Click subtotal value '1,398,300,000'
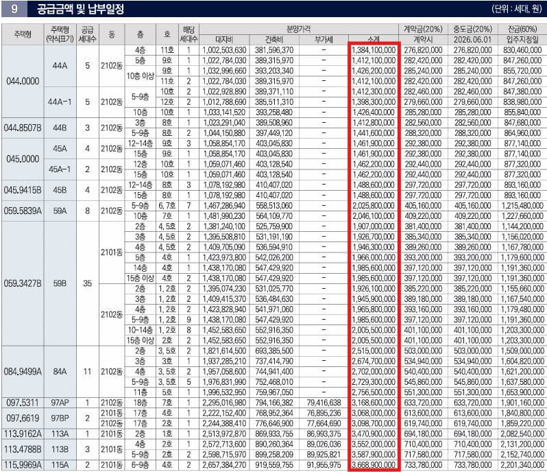 pyautogui.click(x=374, y=102)
